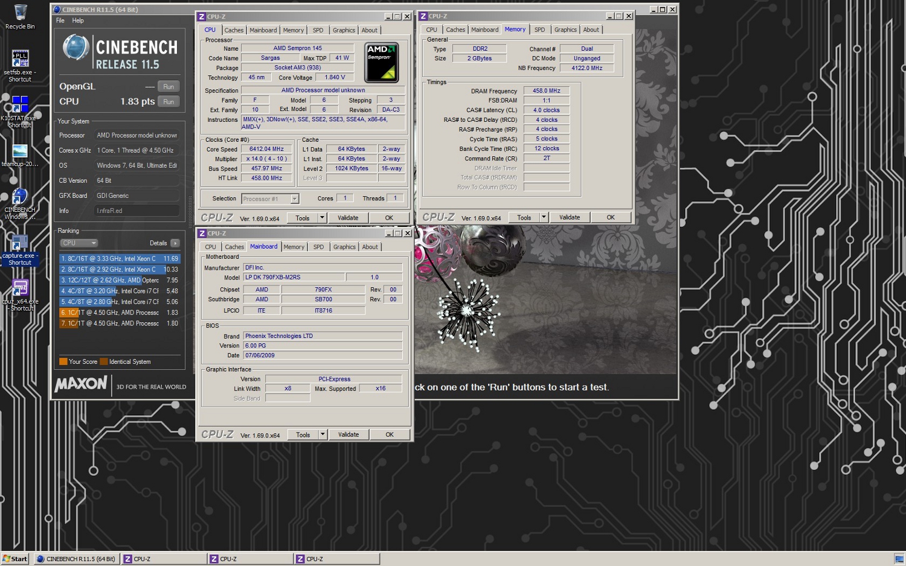Open SPD tab in Memory CPU-Z window
The width and height of the screenshot is (906, 566).
(539, 30)
